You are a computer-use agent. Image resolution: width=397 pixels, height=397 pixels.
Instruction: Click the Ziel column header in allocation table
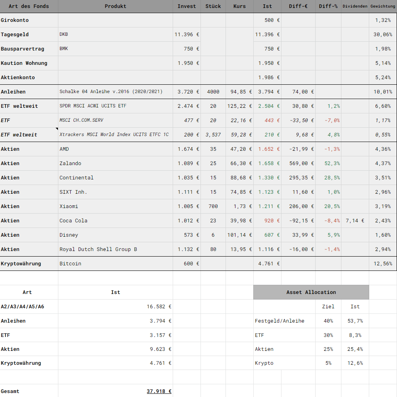pyautogui.click(x=328, y=306)
